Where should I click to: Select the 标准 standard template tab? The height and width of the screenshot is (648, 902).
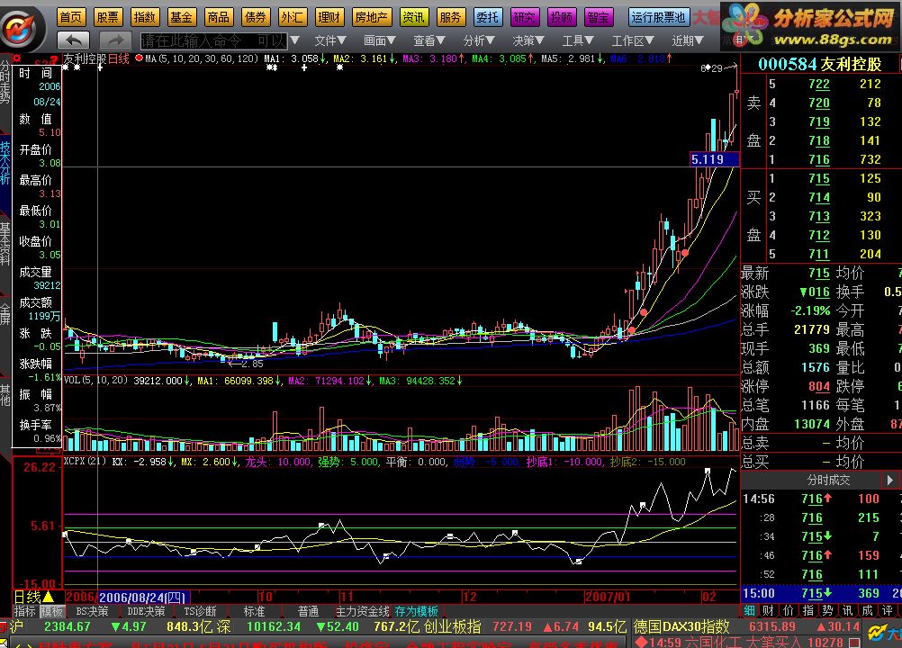tap(254, 611)
